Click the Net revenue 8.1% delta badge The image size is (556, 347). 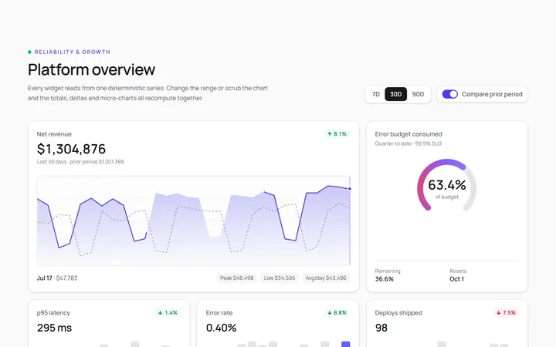tap(337, 134)
